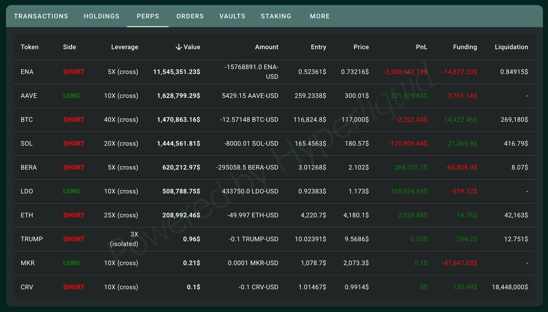Click the SOL token name
This screenshot has height=312, width=548.
click(x=26, y=143)
